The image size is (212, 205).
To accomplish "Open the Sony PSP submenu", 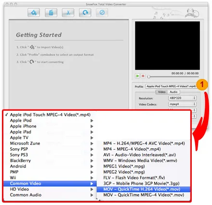I will 50,149.
